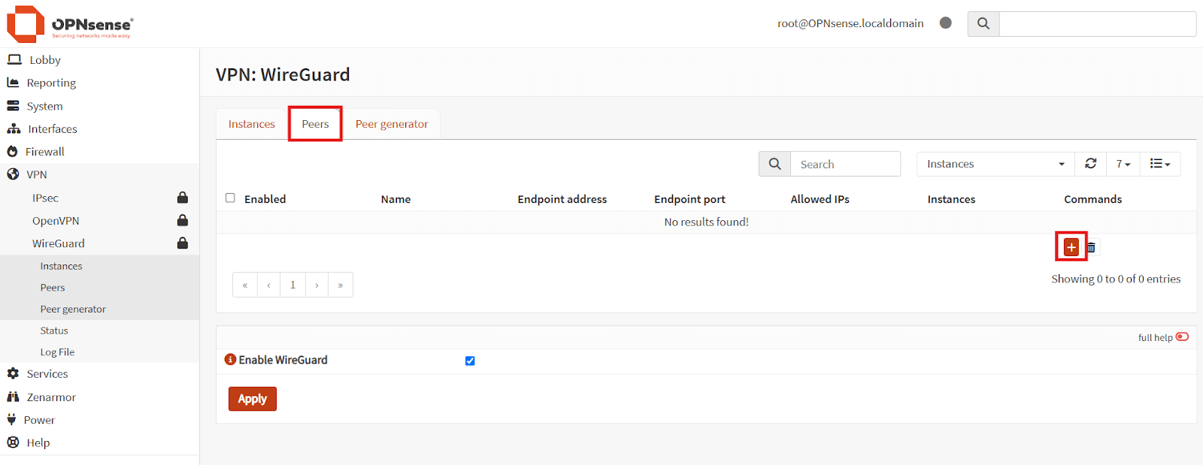
Task: Switch to the Instances tab
Action: [x=251, y=124]
